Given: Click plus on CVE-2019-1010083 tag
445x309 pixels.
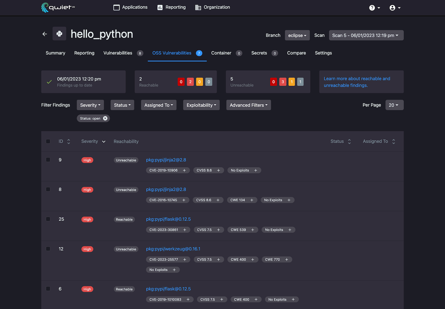Looking at the screenshot, I should click(x=188, y=300).
